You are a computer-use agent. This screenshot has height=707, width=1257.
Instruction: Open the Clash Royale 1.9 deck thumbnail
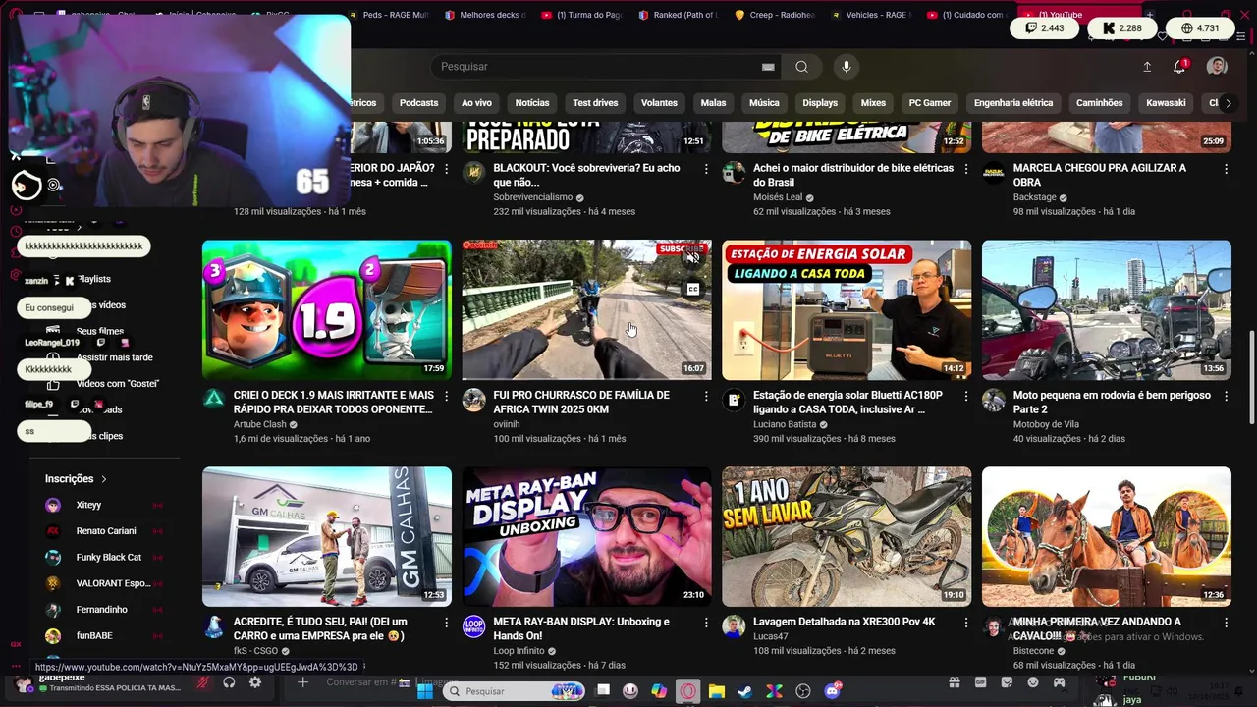[327, 310]
